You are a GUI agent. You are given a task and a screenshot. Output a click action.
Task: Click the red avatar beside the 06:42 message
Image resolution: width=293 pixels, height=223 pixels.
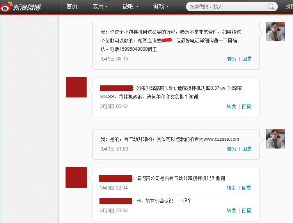tap(76, 87)
